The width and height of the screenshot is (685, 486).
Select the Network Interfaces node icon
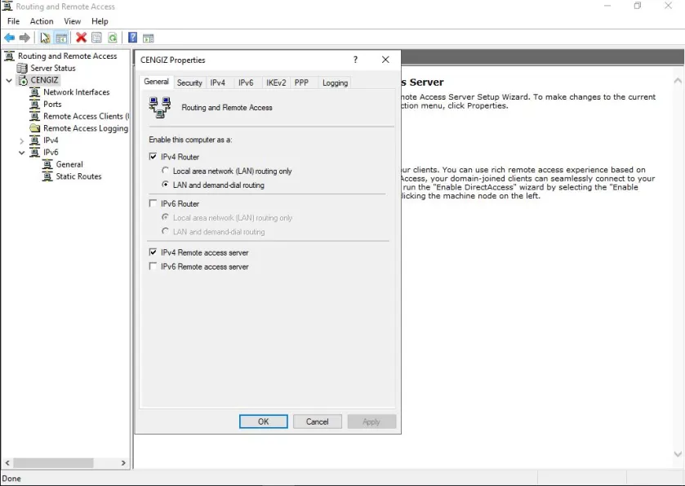pyautogui.click(x=34, y=92)
